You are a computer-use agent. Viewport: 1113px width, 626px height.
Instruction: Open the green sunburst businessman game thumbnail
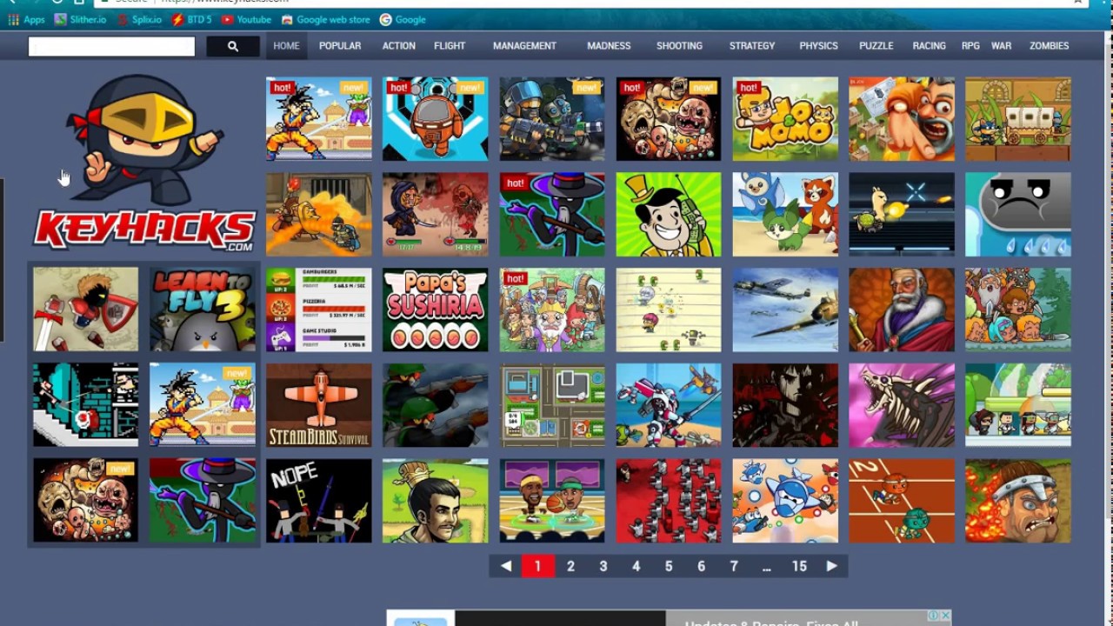pos(668,214)
